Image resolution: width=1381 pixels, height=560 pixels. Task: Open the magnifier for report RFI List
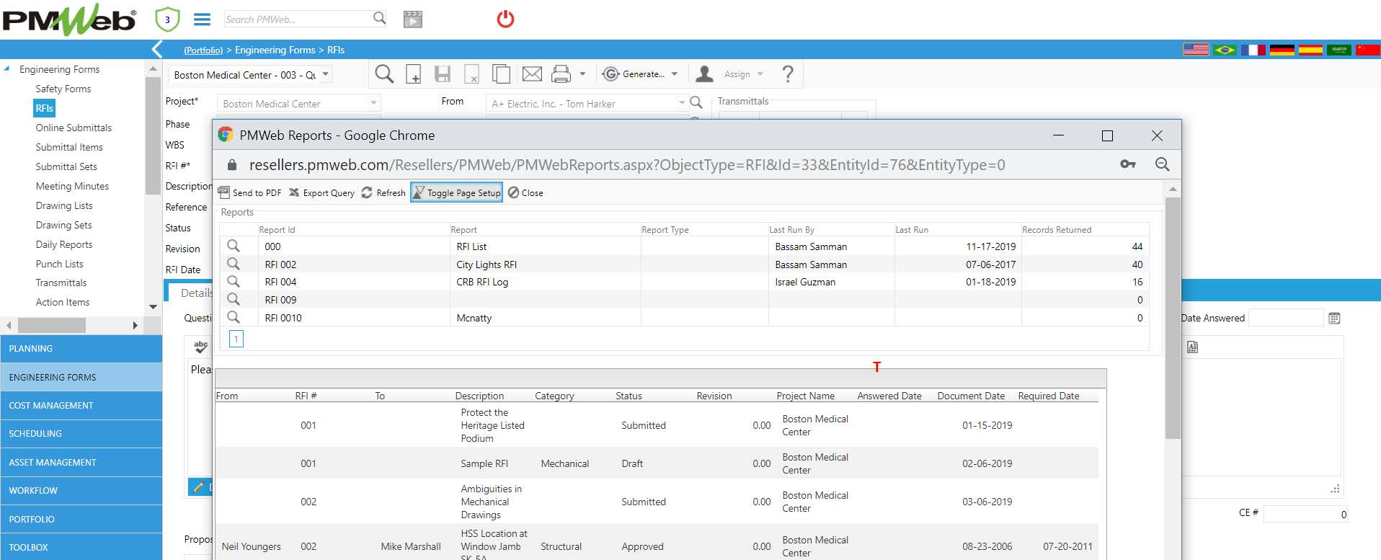(234, 246)
